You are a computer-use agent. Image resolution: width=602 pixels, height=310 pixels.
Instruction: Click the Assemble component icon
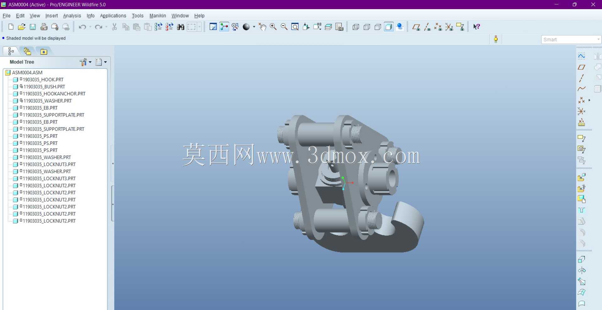[x=582, y=177]
